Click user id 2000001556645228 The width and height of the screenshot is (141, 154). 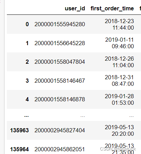coord(59,43)
